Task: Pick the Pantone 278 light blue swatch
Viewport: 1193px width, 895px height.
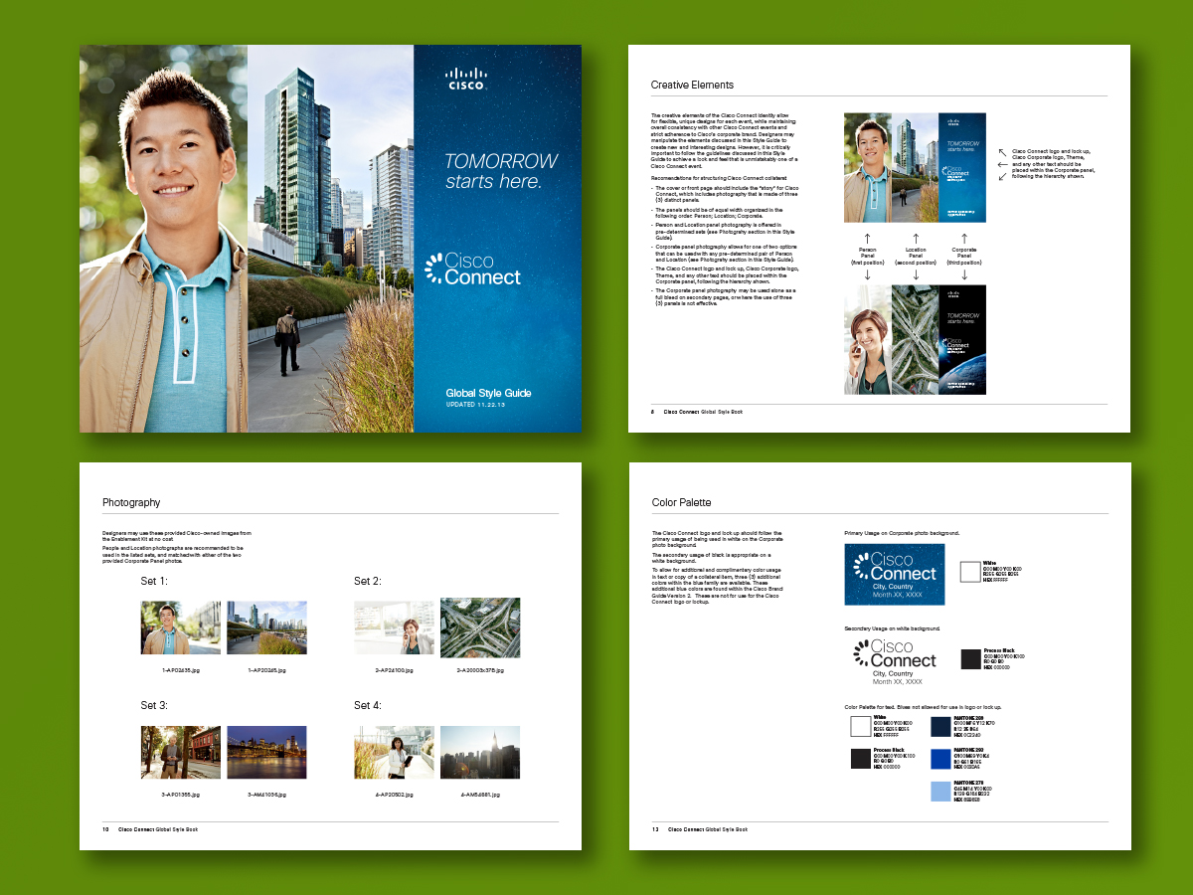Action: point(940,792)
